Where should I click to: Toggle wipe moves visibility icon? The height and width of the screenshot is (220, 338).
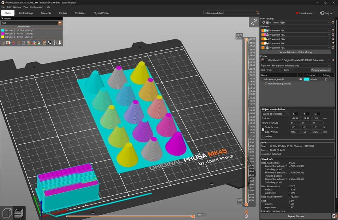click(x=8, y=43)
